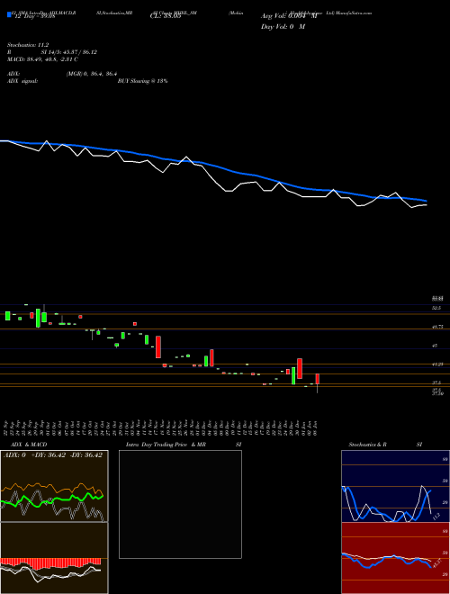Open the empty intraday trading price panel
Viewport: 450px width, 594px height.
(180, 504)
